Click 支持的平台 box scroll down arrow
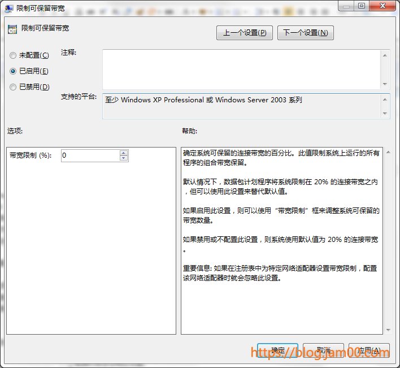 point(385,113)
